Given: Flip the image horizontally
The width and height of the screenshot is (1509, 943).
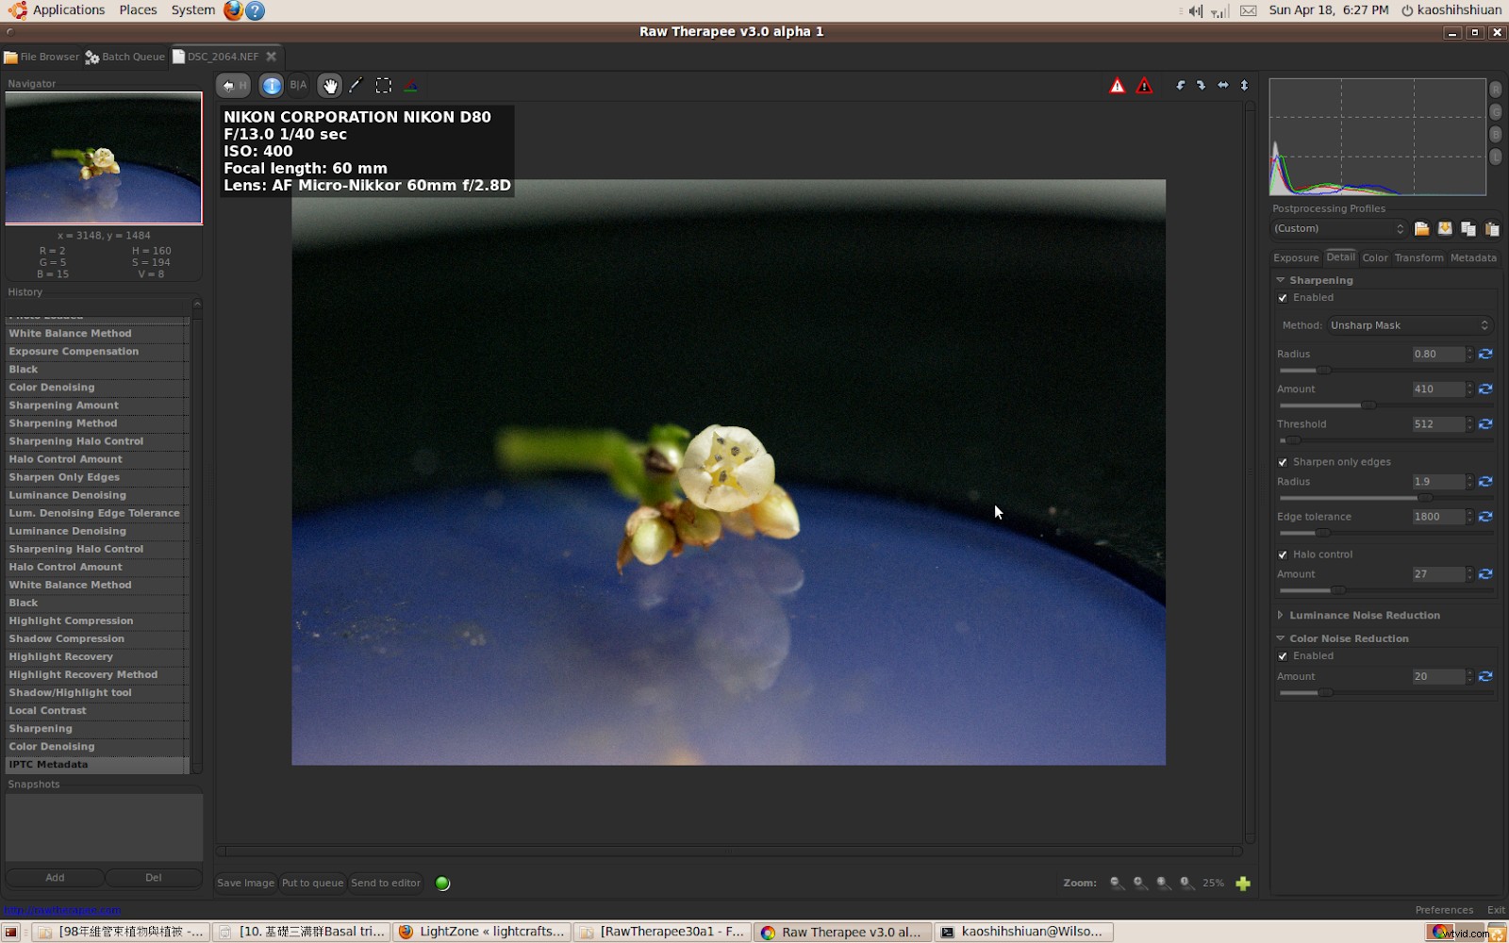Looking at the screenshot, I should [1222, 85].
